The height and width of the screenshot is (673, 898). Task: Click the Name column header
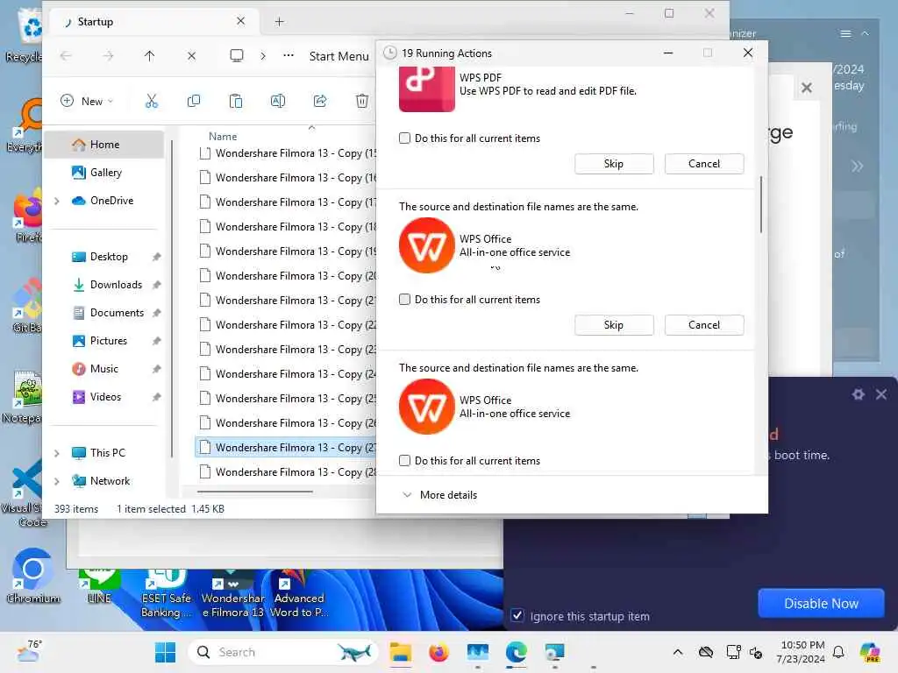click(x=223, y=137)
